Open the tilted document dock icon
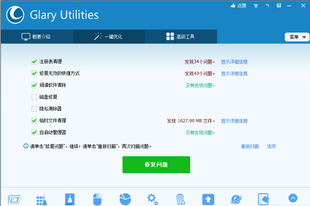This screenshot has height=206, width=310. coord(264,199)
